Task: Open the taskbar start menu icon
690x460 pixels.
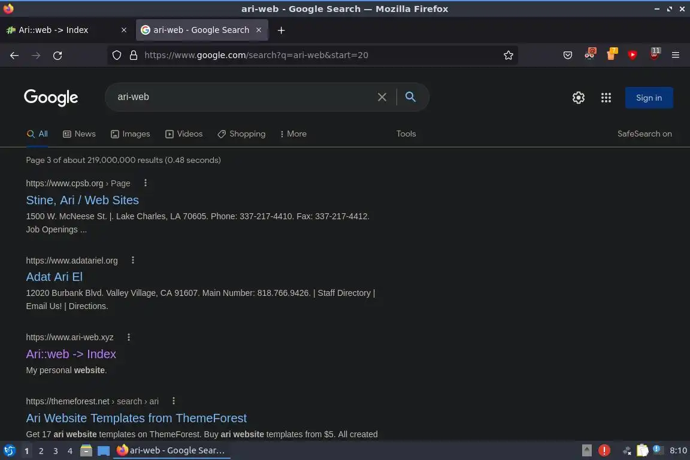Action: click(x=9, y=450)
